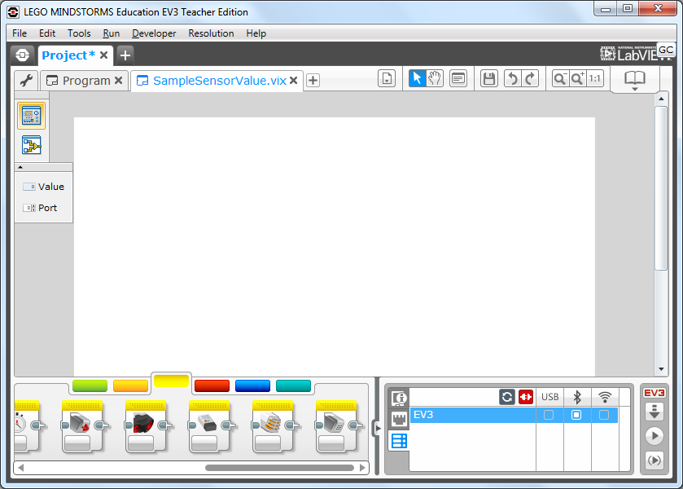Open the Developer menu
Image resolution: width=683 pixels, height=489 pixels.
pos(154,33)
